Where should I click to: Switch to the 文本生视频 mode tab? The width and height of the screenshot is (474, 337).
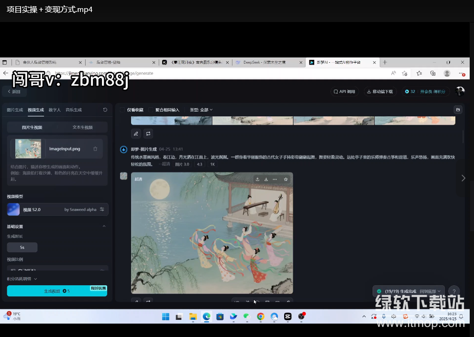pos(82,127)
